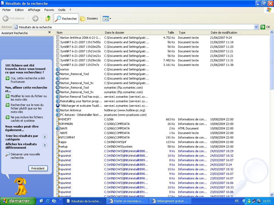Go up one folder level icon
Viewport: 274px width, 205px height.
(48, 18)
